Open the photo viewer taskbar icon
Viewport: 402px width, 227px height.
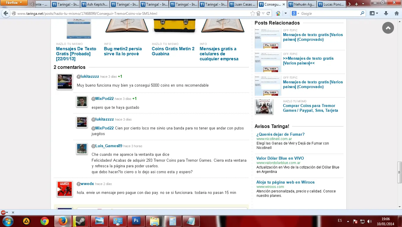pos(100,221)
